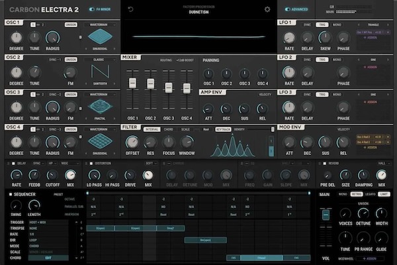Click the undo arrow icon
The image size is (397, 265).
tap(130, 9)
